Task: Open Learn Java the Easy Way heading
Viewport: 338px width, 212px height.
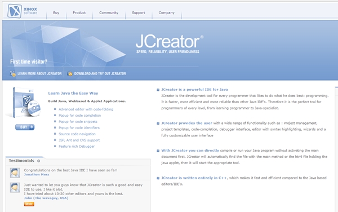Action: (x=73, y=93)
